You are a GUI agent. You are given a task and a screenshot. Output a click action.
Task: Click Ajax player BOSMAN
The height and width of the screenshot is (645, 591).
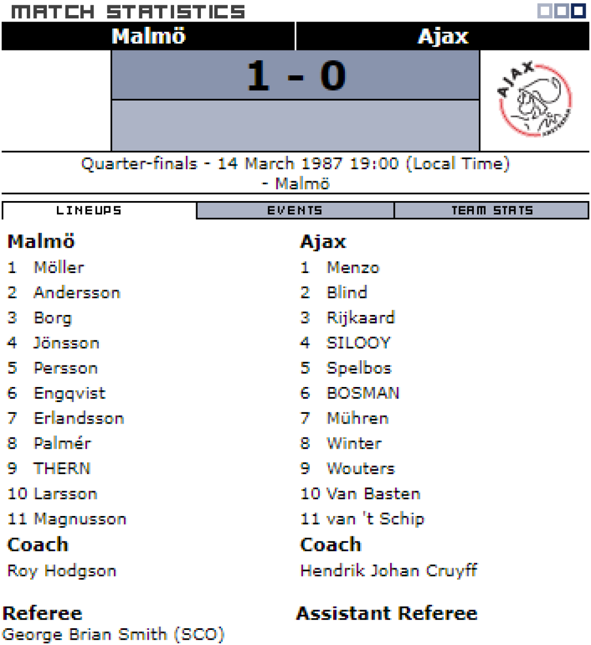(363, 393)
